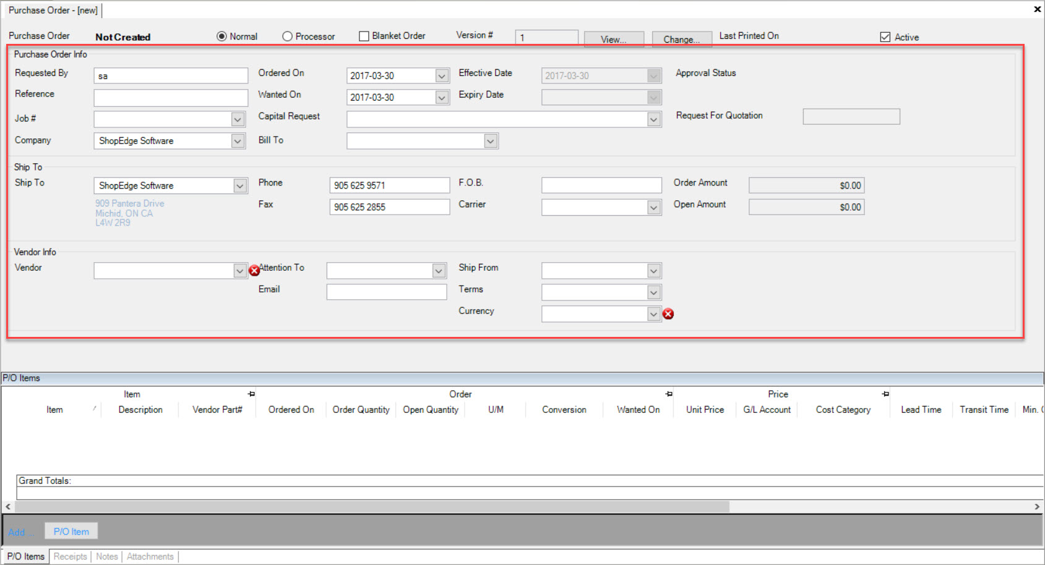
Task: Expand the Ship To dropdown
Action: (x=240, y=185)
